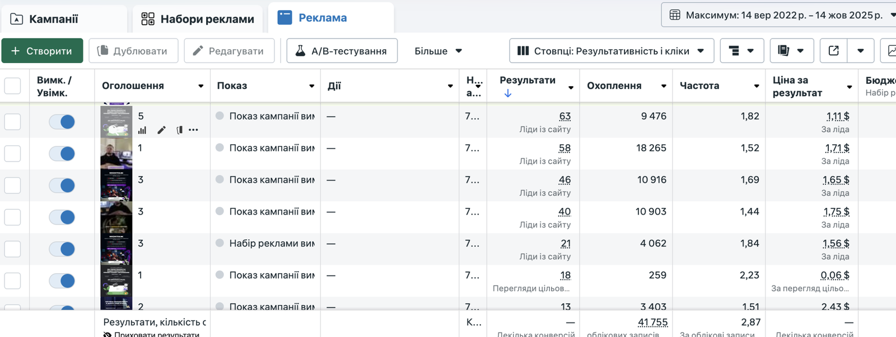Open the date range Максимум picker

tap(778, 15)
